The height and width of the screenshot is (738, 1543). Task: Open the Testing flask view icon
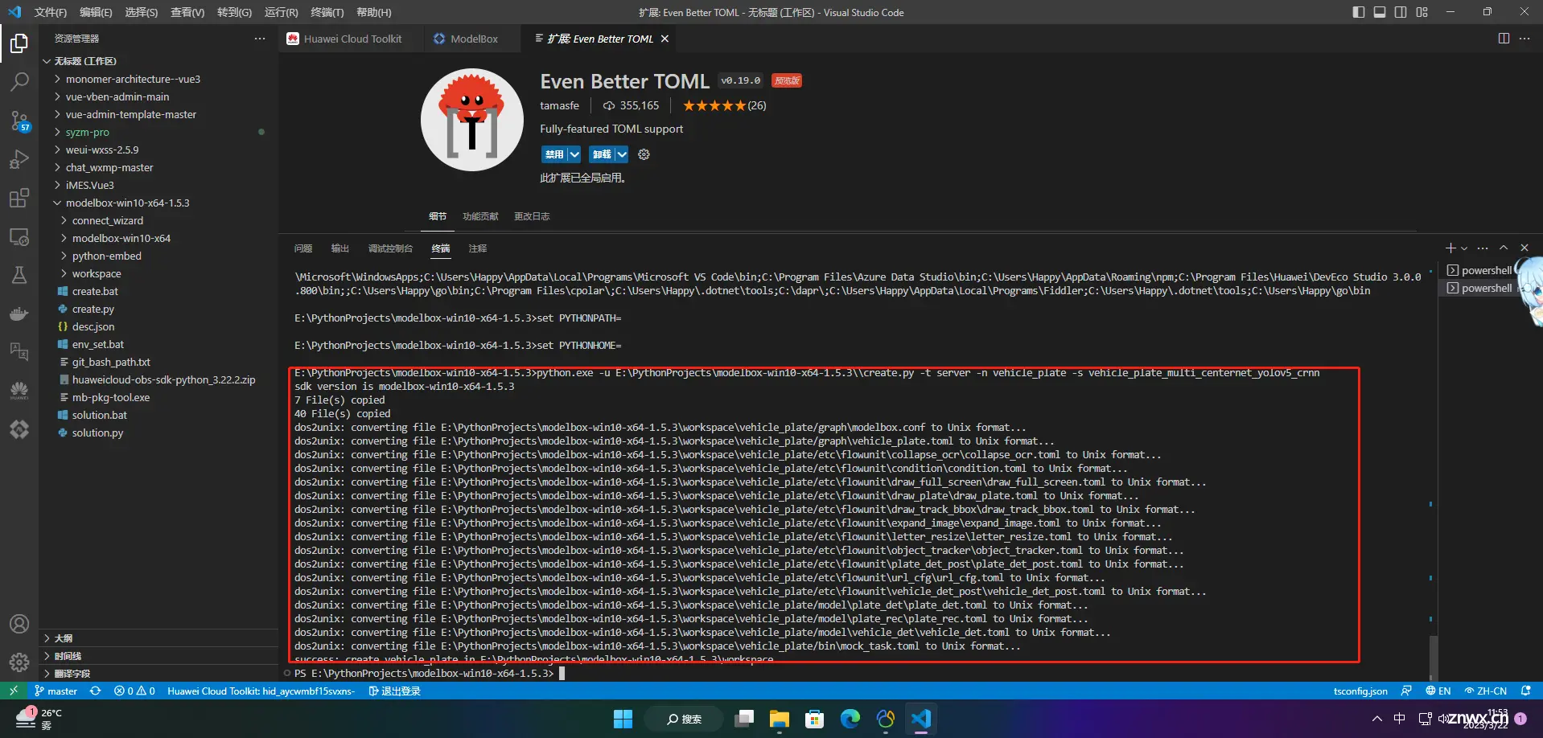click(19, 275)
